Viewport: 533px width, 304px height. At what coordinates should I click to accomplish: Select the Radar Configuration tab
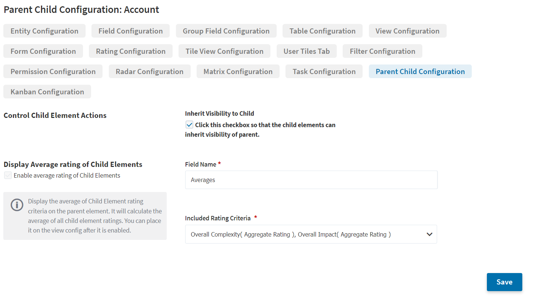point(149,71)
